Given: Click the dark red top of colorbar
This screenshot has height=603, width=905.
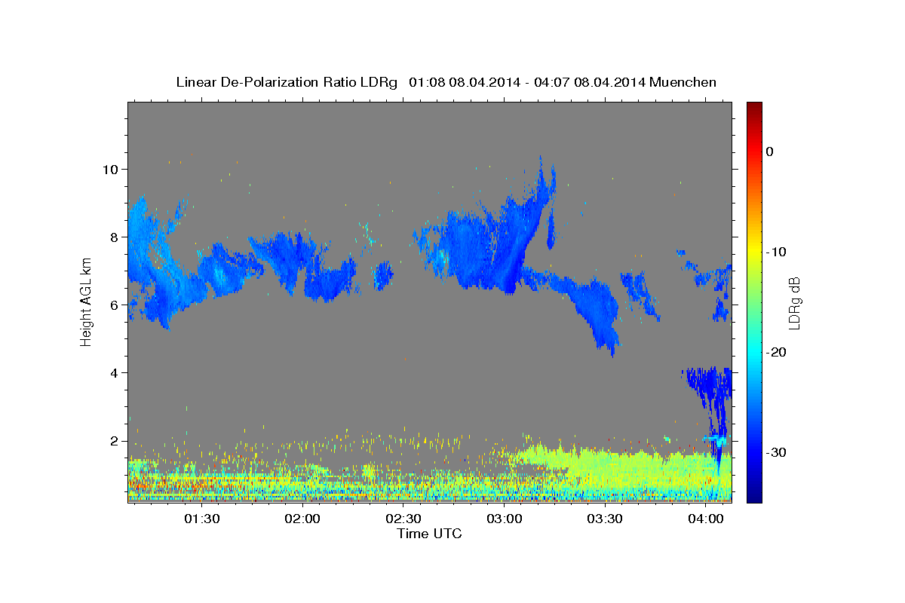Looking at the screenshot, I should point(754,107).
